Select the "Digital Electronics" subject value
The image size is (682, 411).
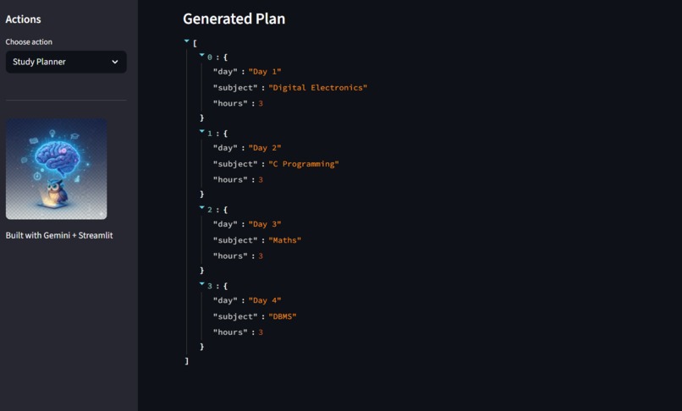(x=318, y=87)
